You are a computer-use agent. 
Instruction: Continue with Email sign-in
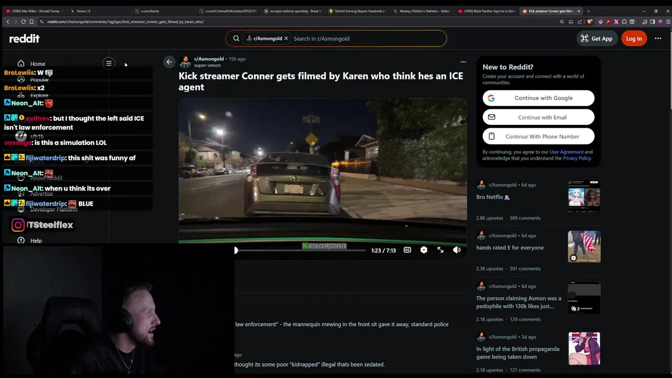pyautogui.click(x=538, y=117)
